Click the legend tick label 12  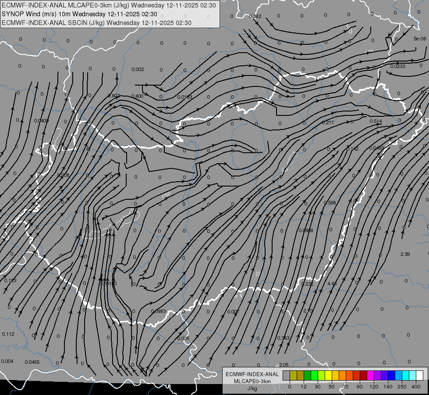point(304,387)
